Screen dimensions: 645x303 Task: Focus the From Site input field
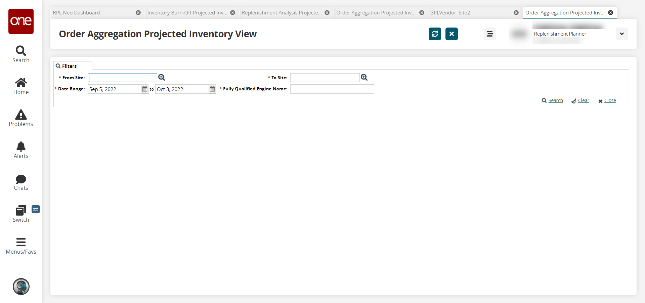tap(122, 78)
